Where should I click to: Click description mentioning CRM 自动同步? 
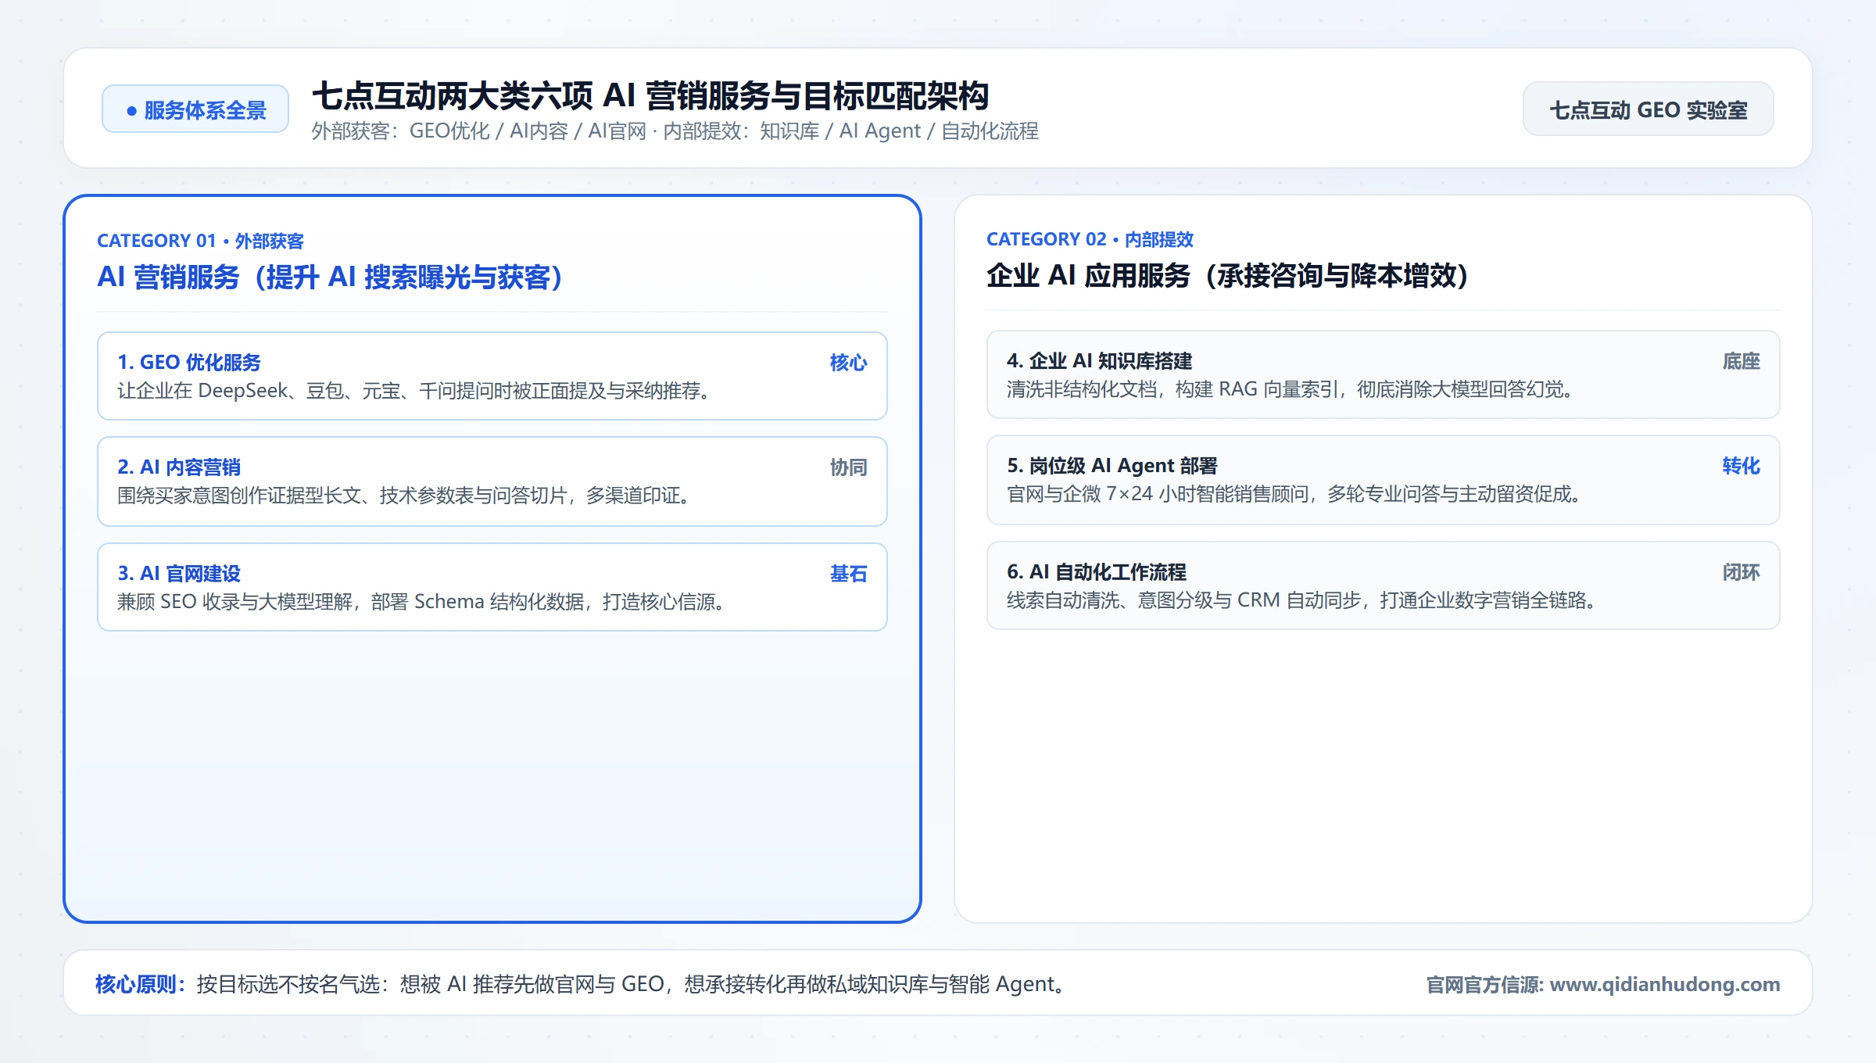pyautogui.click(x=1301, y=600)
